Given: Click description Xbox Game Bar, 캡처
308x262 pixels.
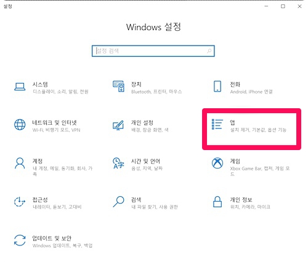Looking at the screenshot, I should pyautogui.click(x=260, y=171).
